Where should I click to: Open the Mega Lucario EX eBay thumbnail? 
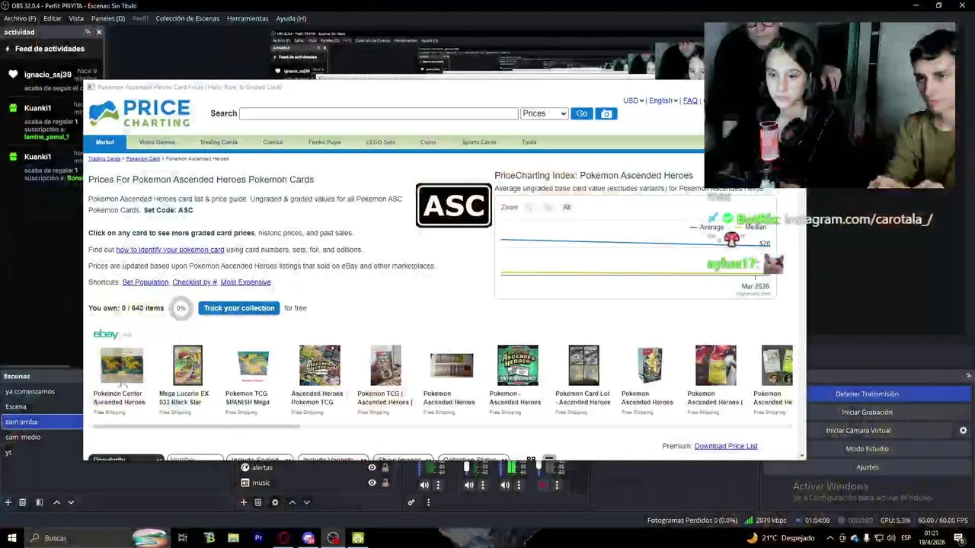(x=187, y=365)
